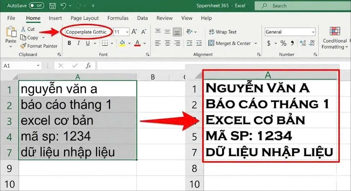Screen dimensions: 351x191
Task: Toggle Wrap Text
Action: point(222,32)
